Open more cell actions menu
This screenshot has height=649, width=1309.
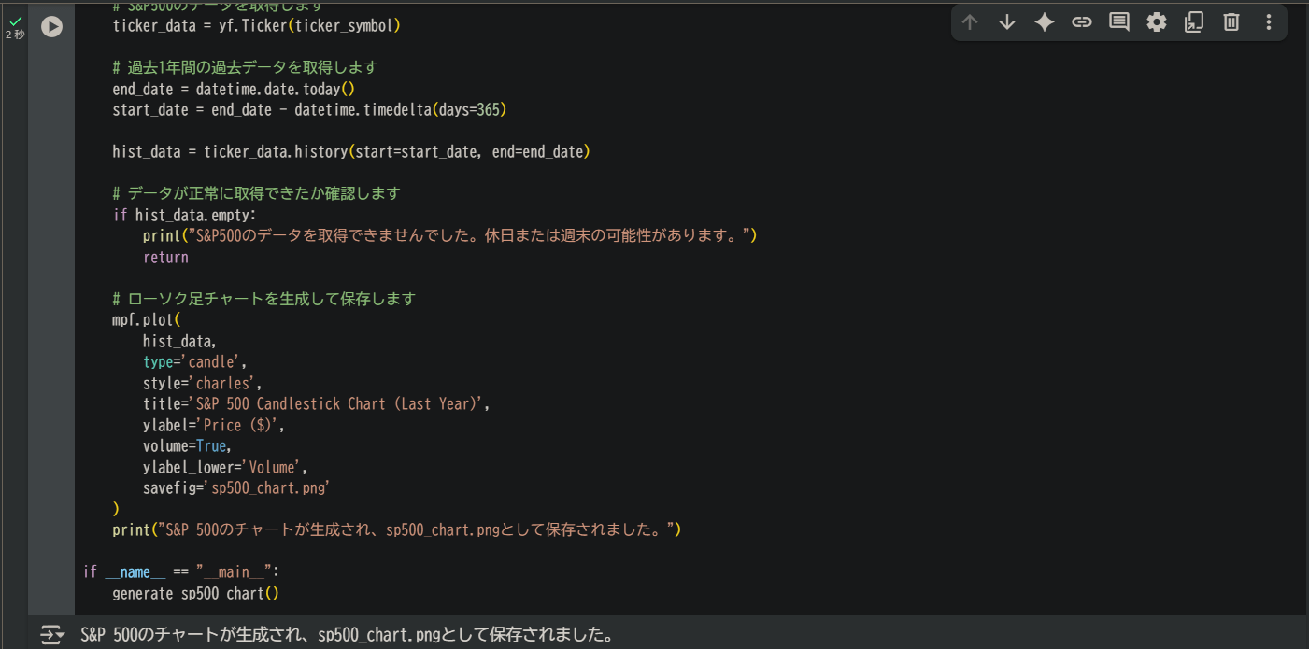tap(1268, 22)
